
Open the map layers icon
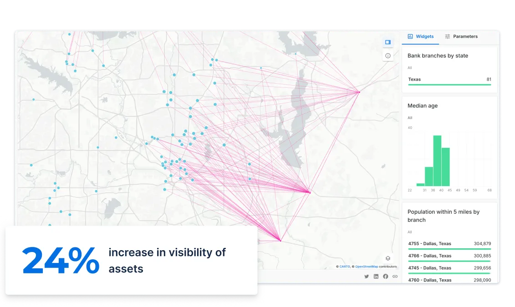(x=388, y=258)
